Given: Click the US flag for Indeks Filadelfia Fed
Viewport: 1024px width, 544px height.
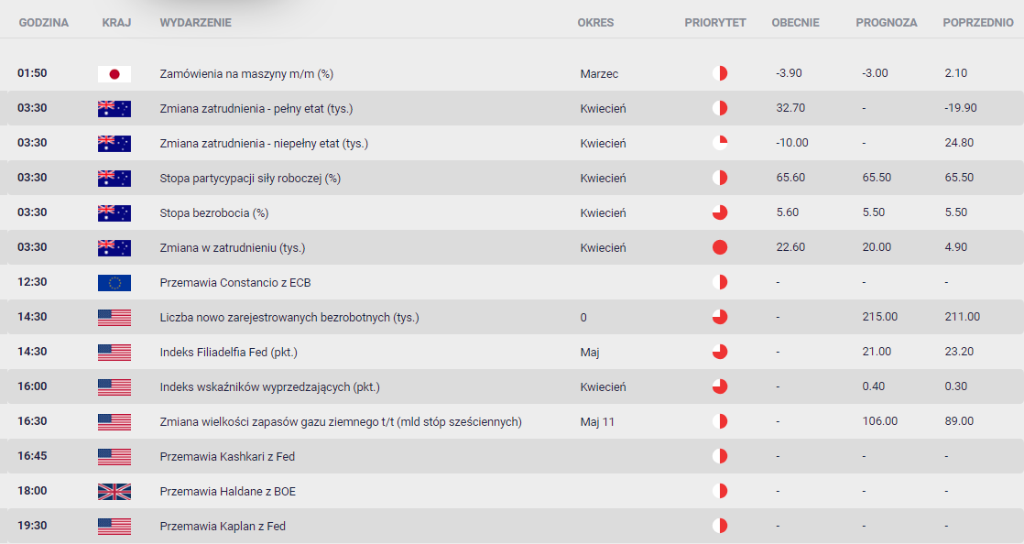Looking at the screenshot, I should pyautogui.click(x=114, y=352).
